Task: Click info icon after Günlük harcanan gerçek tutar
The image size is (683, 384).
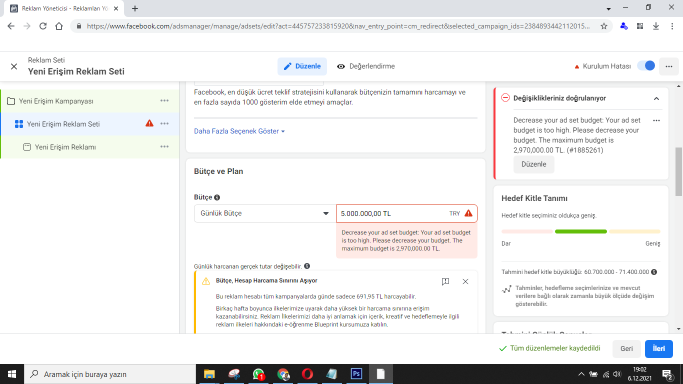Action: tap(307, 266)
